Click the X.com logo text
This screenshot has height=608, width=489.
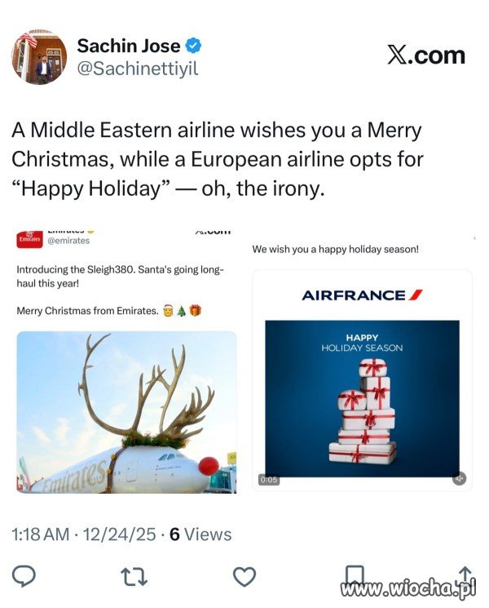tap(425, 55)
